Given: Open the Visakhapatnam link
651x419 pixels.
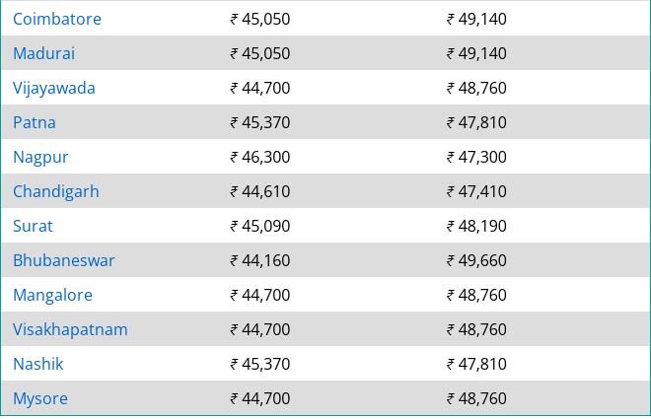Looking at the screenshot, I should click(70, 329).
